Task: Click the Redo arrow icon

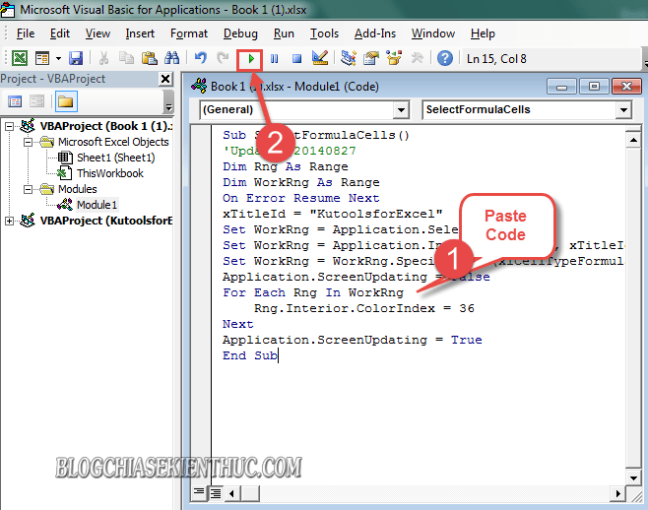Action: coord(223,58)
